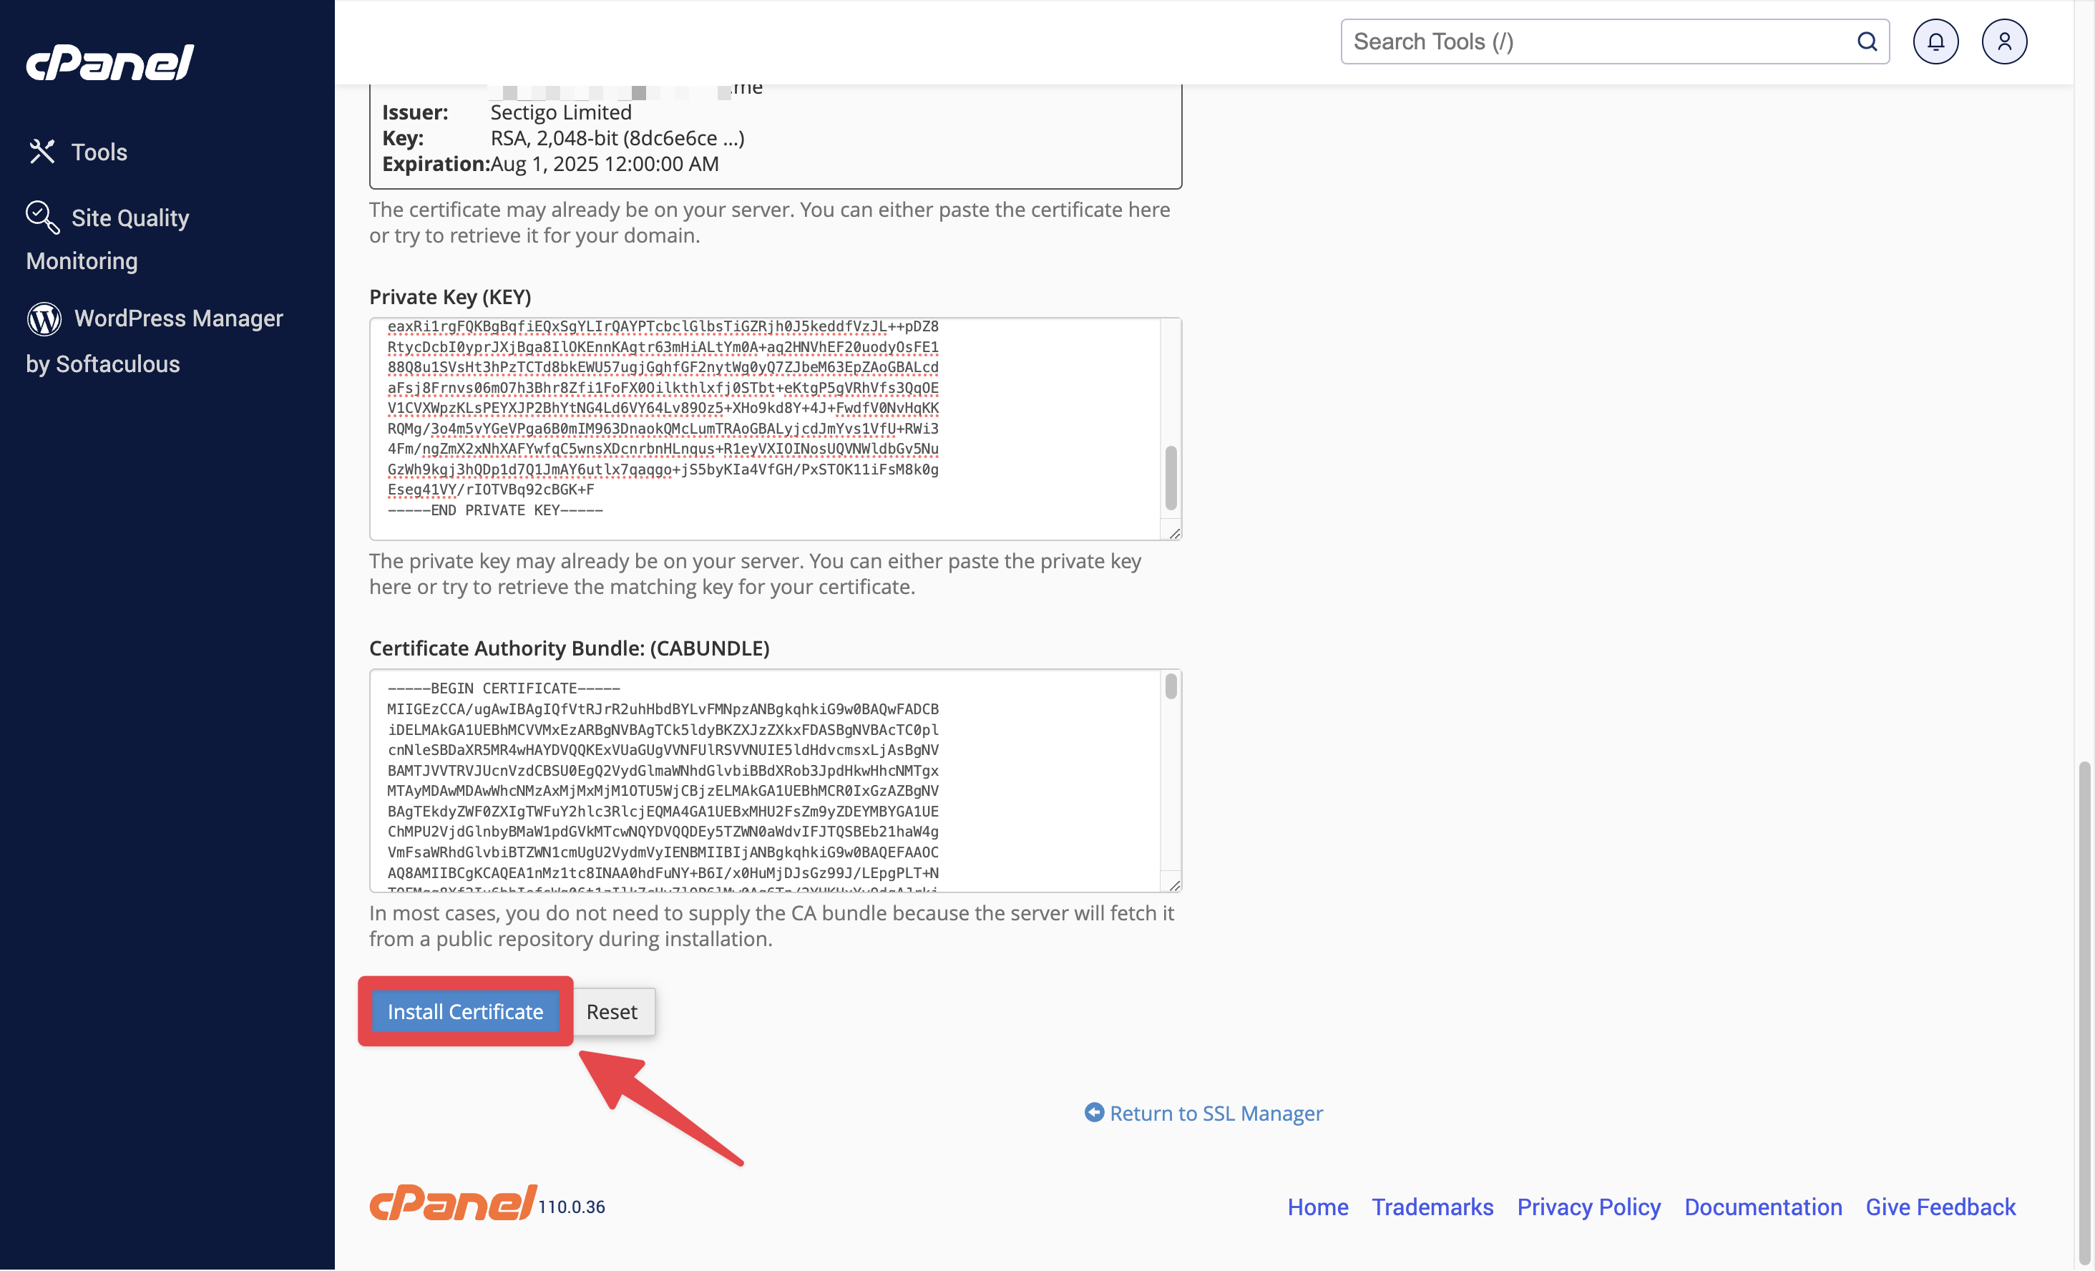Click the cPanel logo in sidebar
Screen dimensions: 2095x1271
click(109, 62)
